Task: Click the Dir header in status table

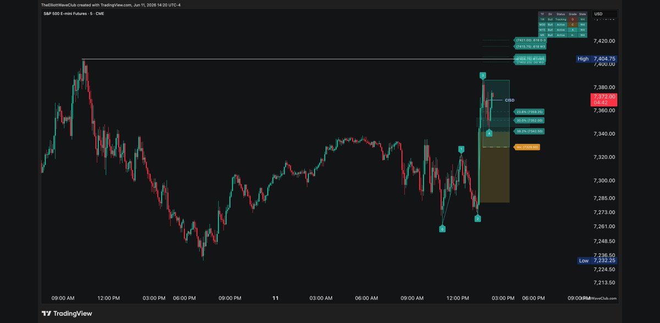Action: pos(550,14)
